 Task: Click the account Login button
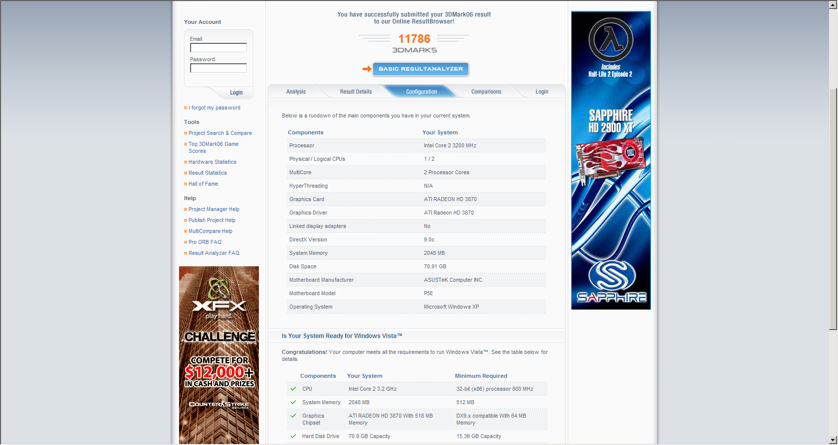coord(236,93)
